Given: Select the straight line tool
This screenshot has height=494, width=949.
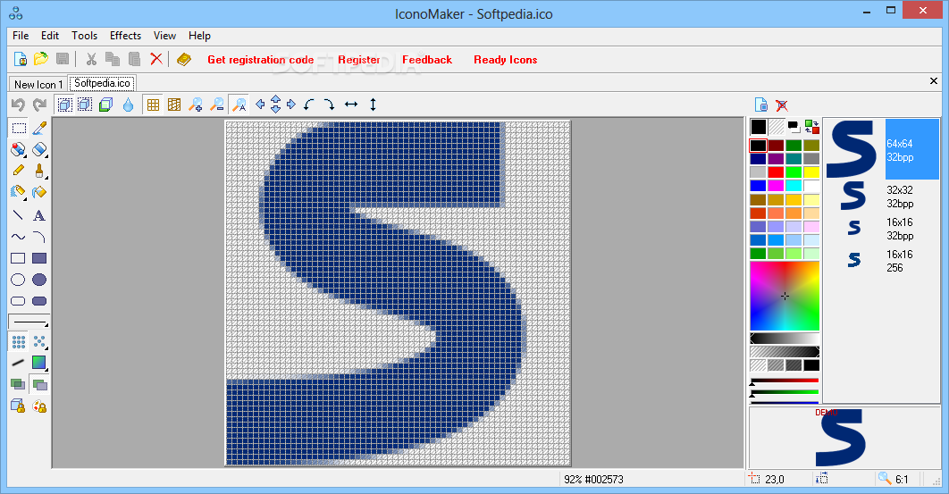Looking at the screenshot, I should (19, 215).
